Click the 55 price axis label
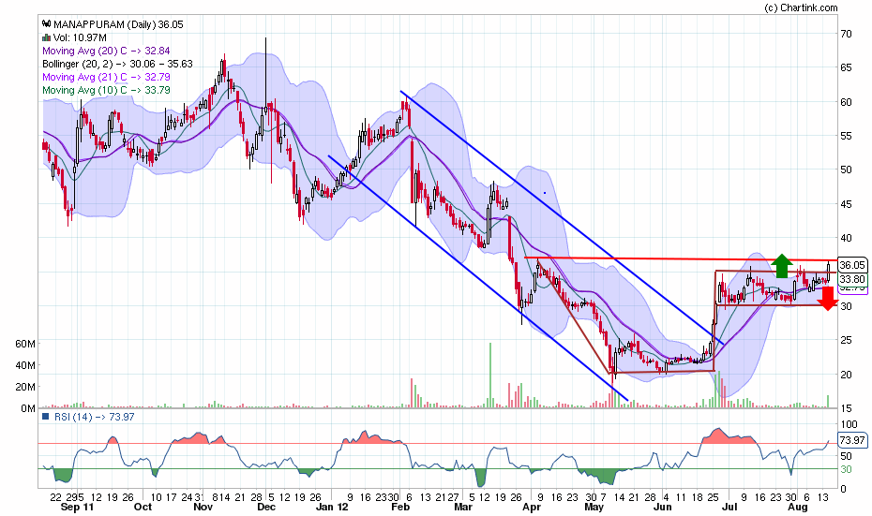Screen dimensions: 872x516 (x=846, y=136)
